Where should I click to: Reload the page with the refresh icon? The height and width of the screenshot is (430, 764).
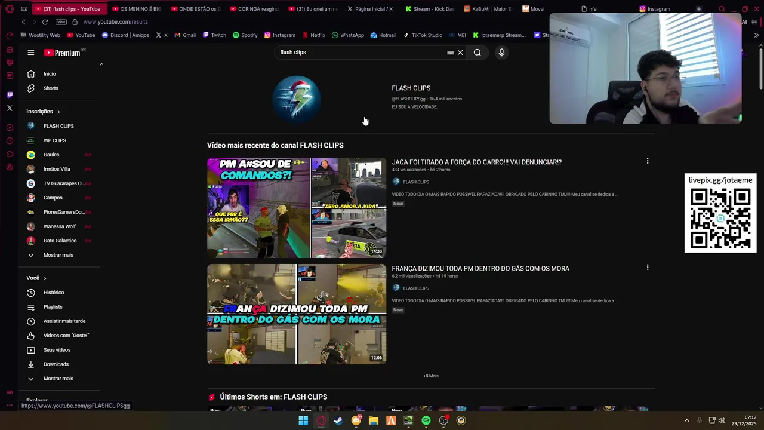45,22
